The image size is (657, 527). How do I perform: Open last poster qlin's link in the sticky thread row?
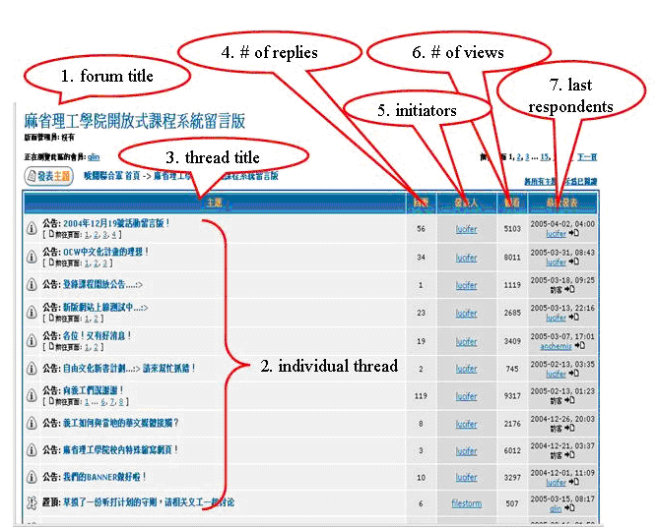pyautogui.click(x=556, y=508)
